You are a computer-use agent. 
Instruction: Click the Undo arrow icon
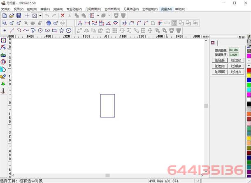click(47, 16)
